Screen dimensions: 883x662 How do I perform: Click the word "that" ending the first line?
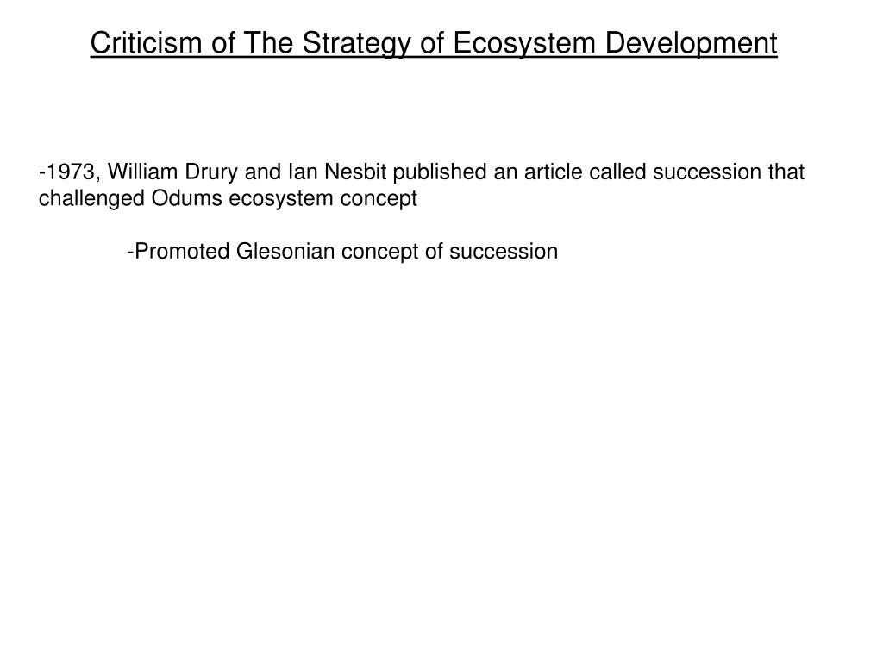coord(786,172)
